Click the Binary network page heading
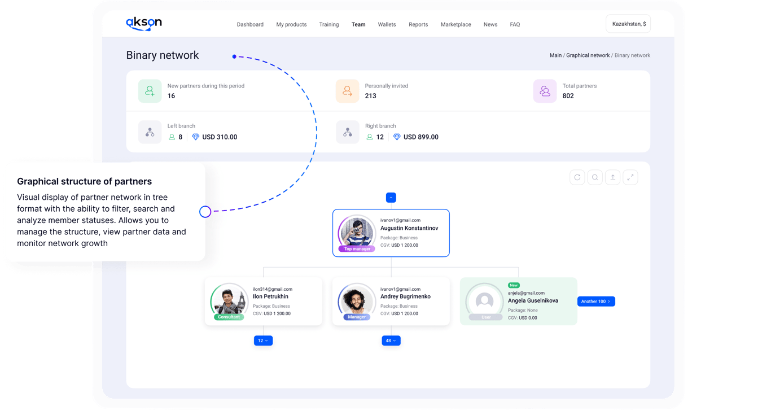 (x=163, y=55)
